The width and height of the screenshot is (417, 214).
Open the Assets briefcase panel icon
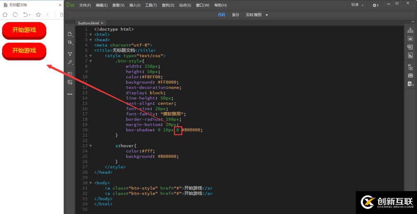[410, 75]
